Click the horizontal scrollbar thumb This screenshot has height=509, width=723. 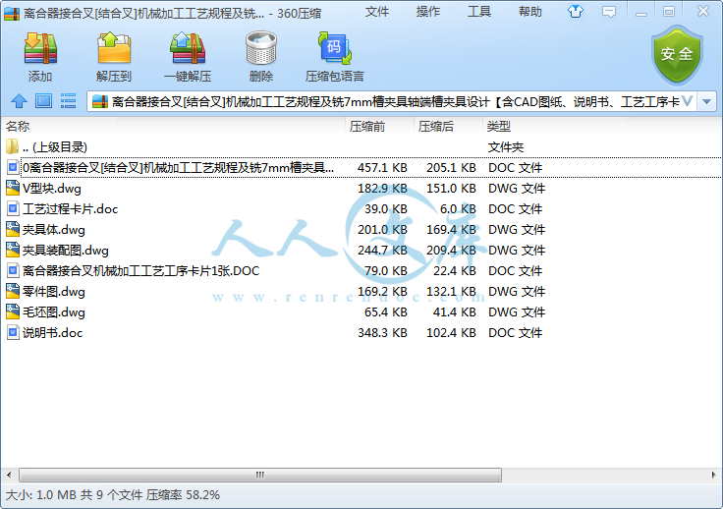coord(260,475)
